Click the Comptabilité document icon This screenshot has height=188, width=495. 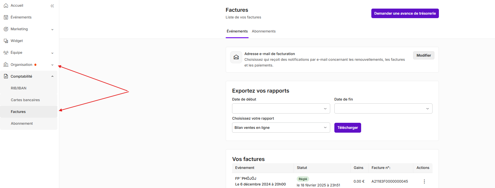pos(6,76)
